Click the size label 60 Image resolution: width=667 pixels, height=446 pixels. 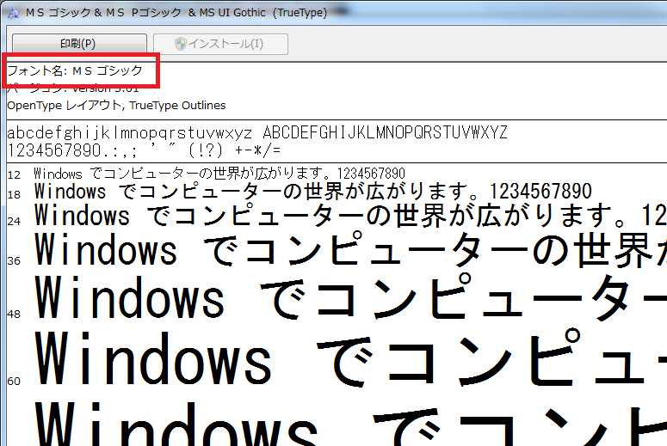[14, 382]
